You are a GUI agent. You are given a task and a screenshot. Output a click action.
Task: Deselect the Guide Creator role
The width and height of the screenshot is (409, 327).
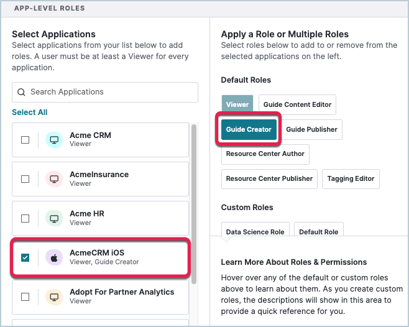(x=249, y=129)
